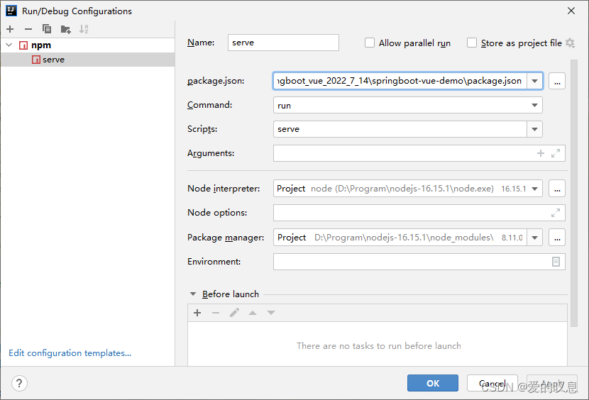Create new configuration folder icon
Screen dimensions: 589x400
click(x=66, y=29)
